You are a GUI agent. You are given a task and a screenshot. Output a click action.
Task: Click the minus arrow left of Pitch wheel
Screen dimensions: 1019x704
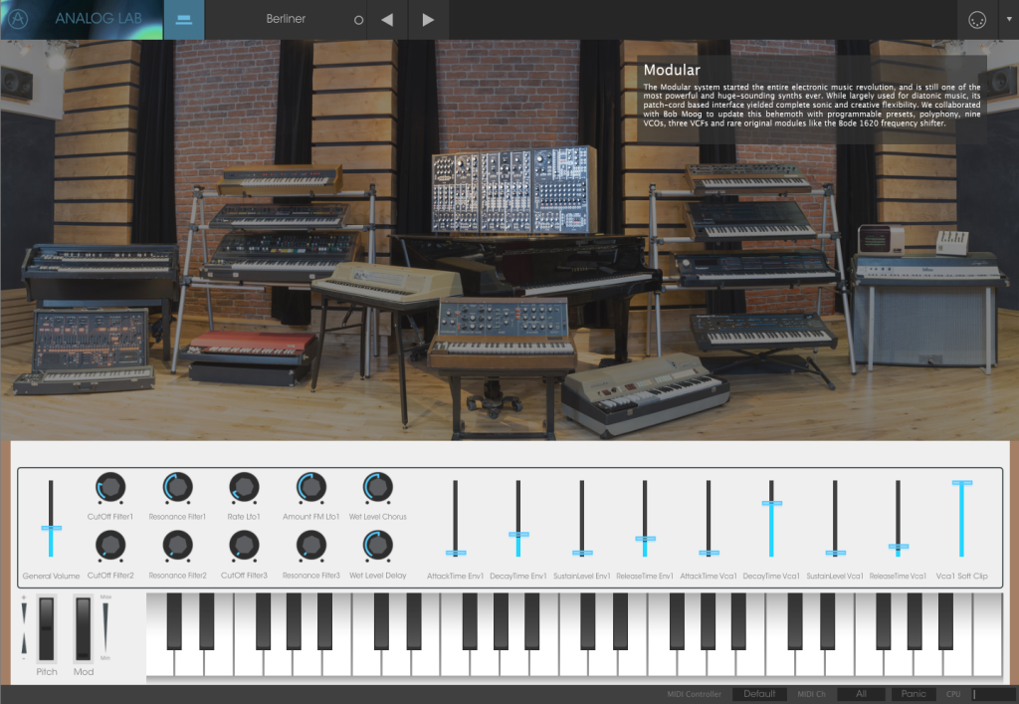(x=24, y=642)
